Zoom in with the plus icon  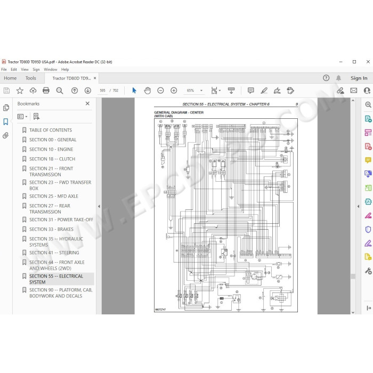[174, 91]
